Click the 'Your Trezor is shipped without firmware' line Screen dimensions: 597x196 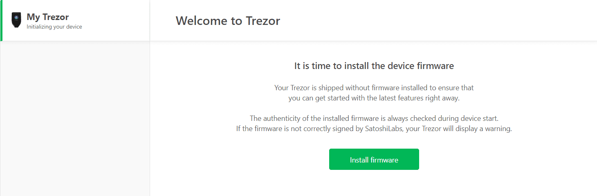click(374, 88)
